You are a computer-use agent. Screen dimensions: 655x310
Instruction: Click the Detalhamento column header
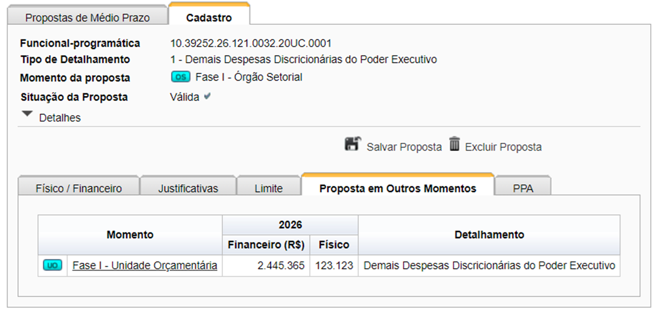coord(489,235)
